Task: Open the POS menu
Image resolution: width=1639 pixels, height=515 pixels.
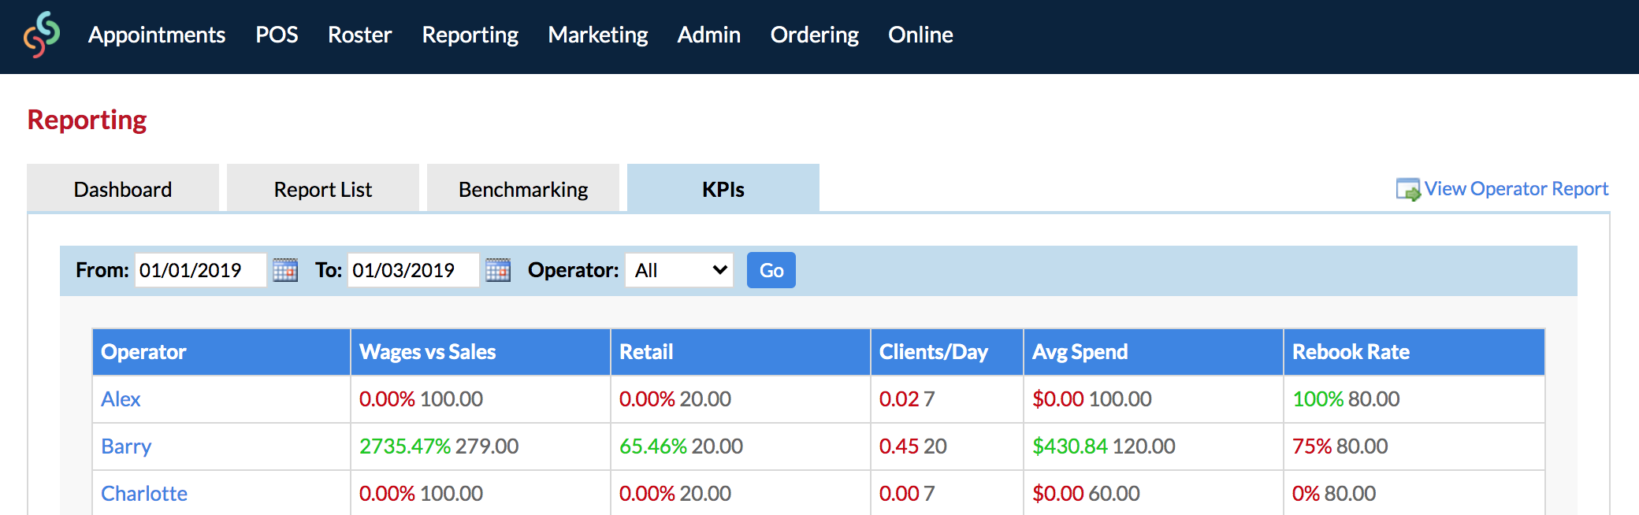Action: click(x=277, y=35)
